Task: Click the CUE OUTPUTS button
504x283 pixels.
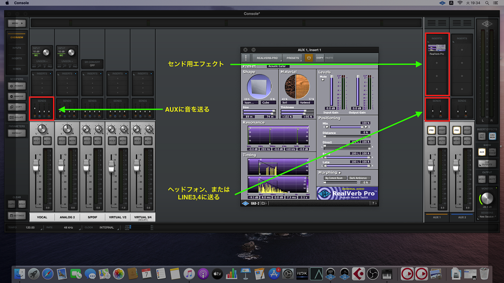Action: click(x=487, y=164)
